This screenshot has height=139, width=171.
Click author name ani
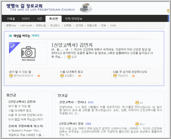tap(141, 103)
